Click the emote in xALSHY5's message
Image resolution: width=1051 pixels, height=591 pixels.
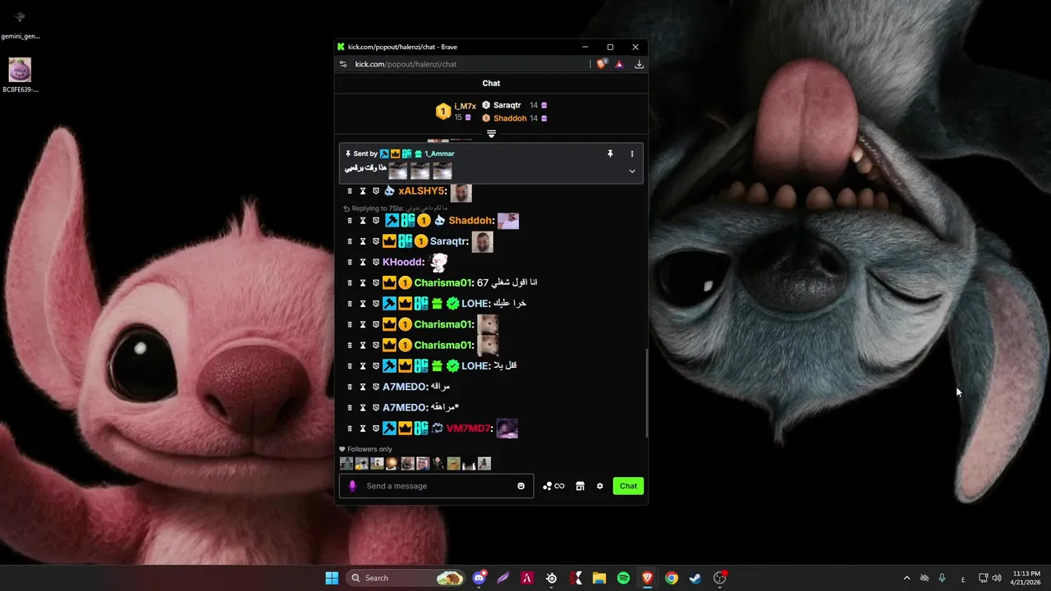pyautogui.click(x=461, y=192)
